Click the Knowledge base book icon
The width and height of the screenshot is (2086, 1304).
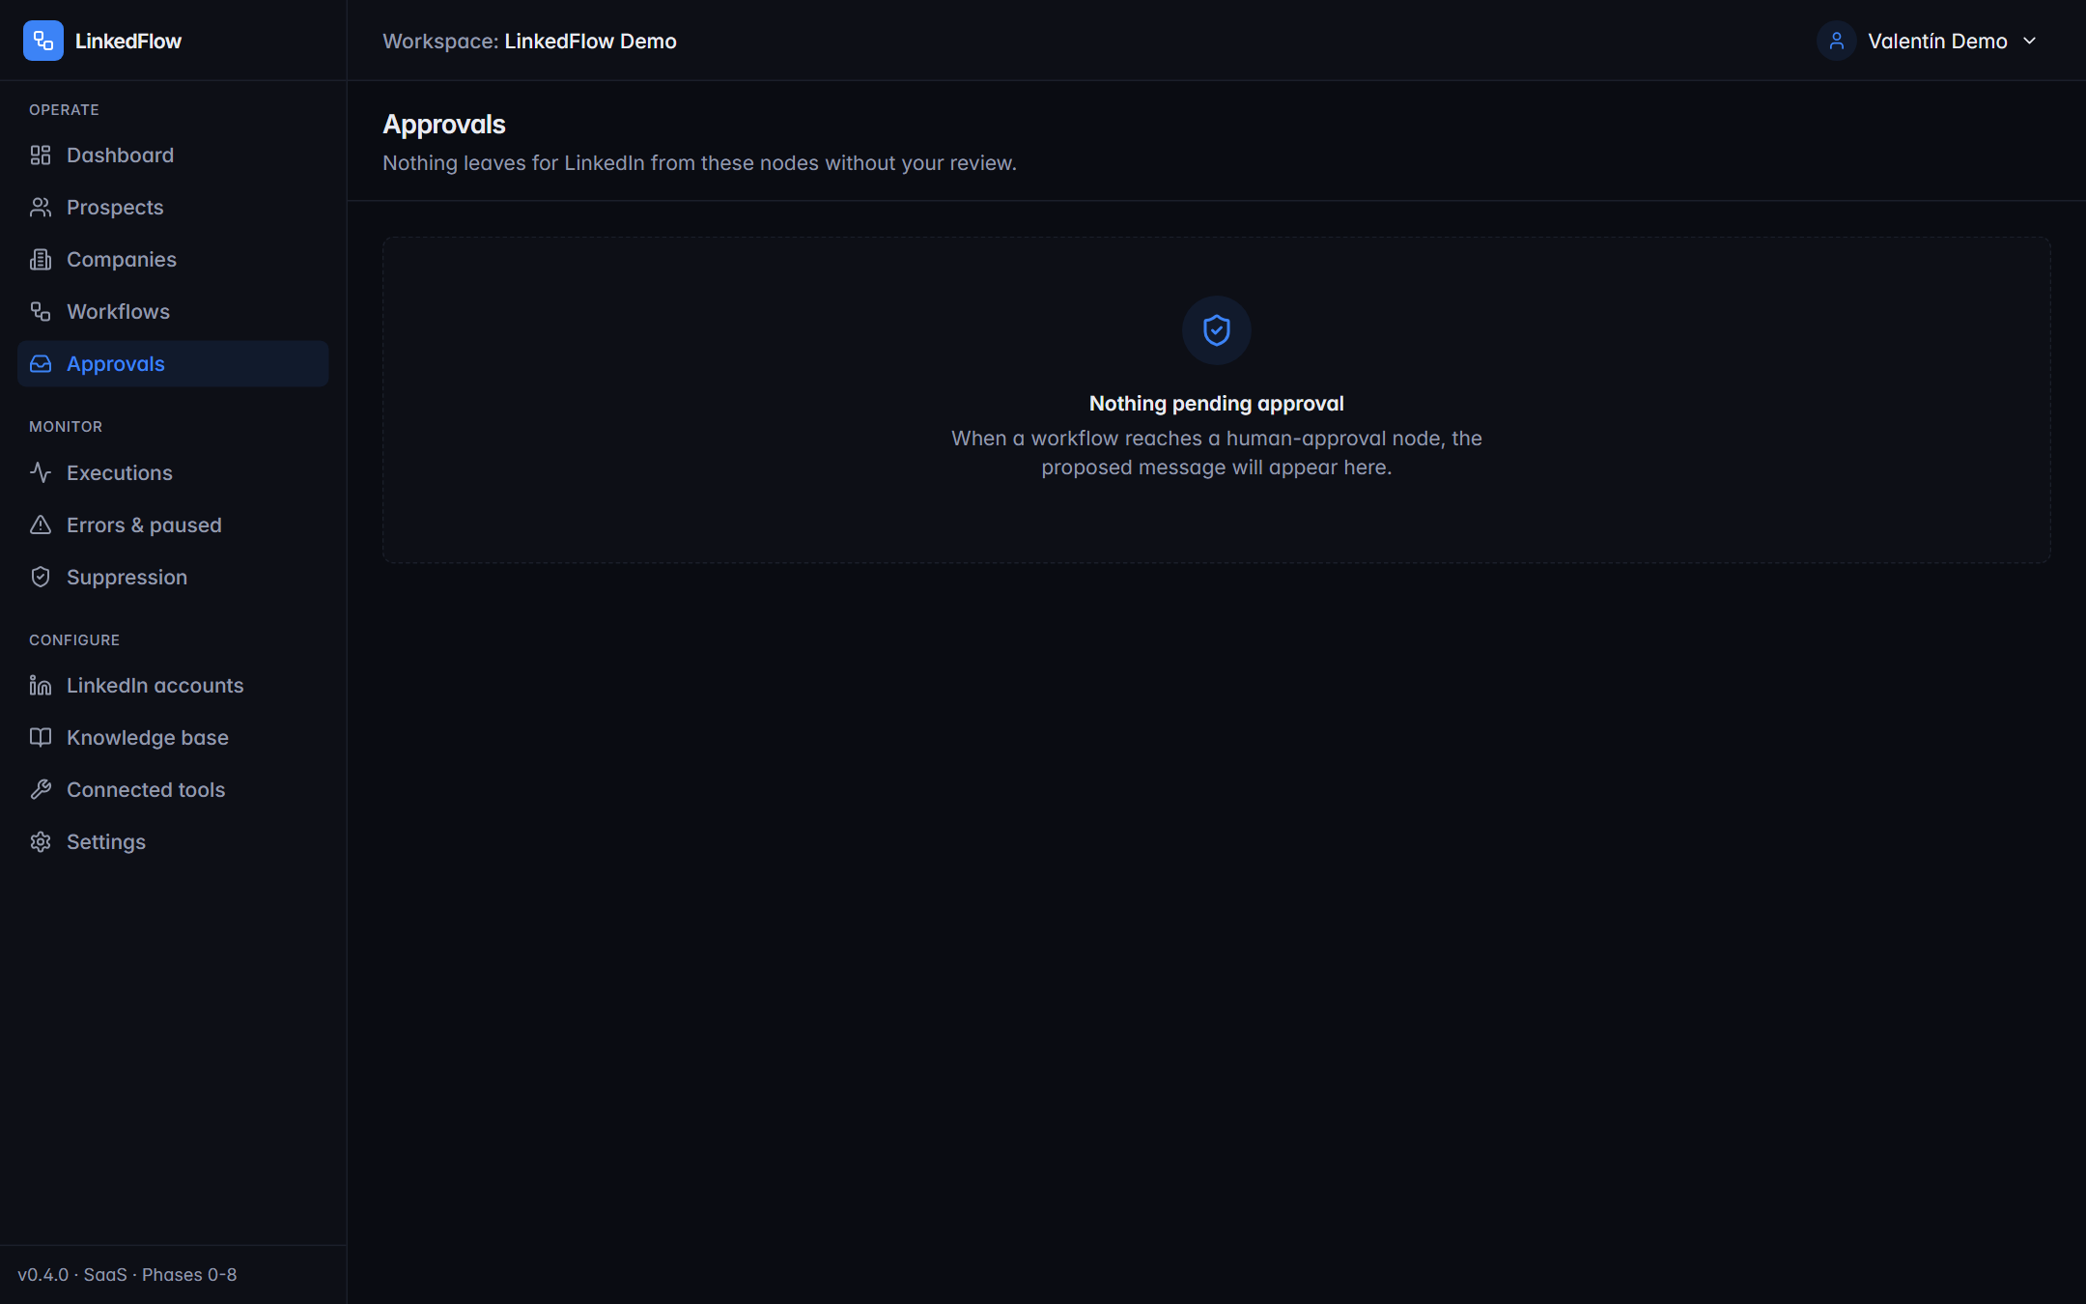(41, 738)
